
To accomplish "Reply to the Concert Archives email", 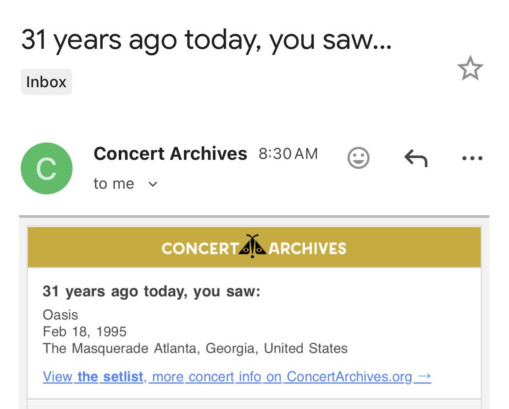I will [416, 158].
